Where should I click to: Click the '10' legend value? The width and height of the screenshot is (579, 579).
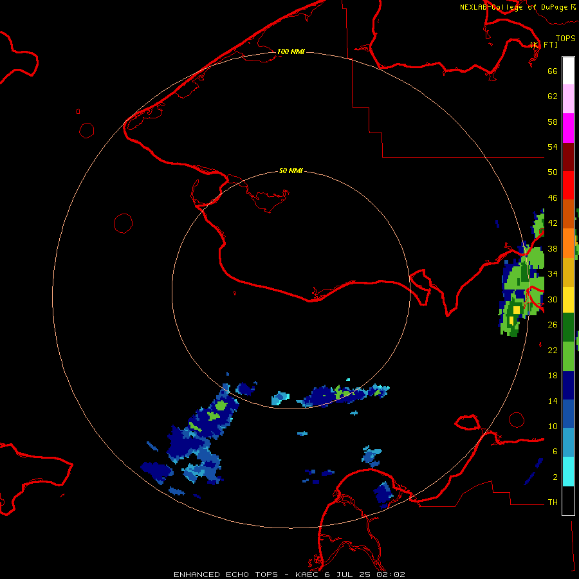pos(553,426)
